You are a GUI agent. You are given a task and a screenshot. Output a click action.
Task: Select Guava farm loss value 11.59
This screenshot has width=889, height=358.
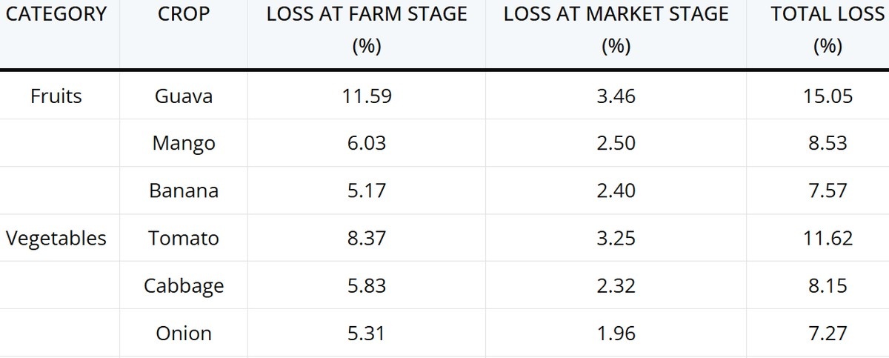(x=367, y=96)
